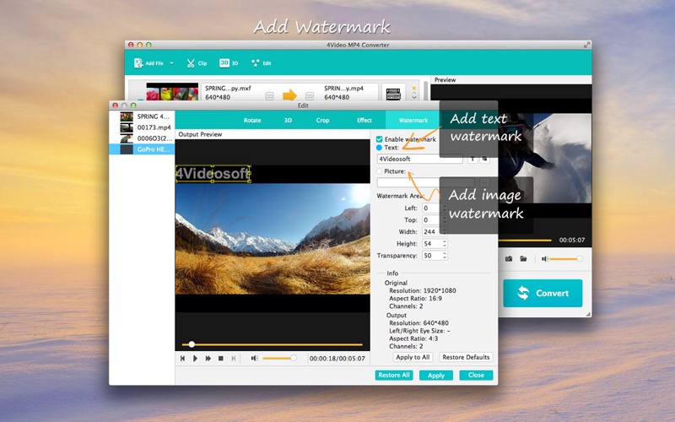Open the Add File dropdown arrow
The image size is (675, 422).
tap(171, 63)
